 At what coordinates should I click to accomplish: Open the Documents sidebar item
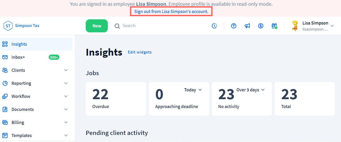coord(23,109)
